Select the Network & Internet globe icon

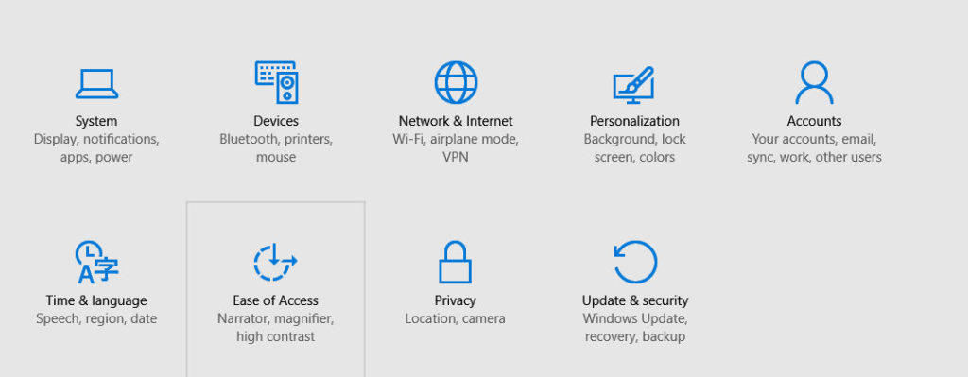point(456,82)
